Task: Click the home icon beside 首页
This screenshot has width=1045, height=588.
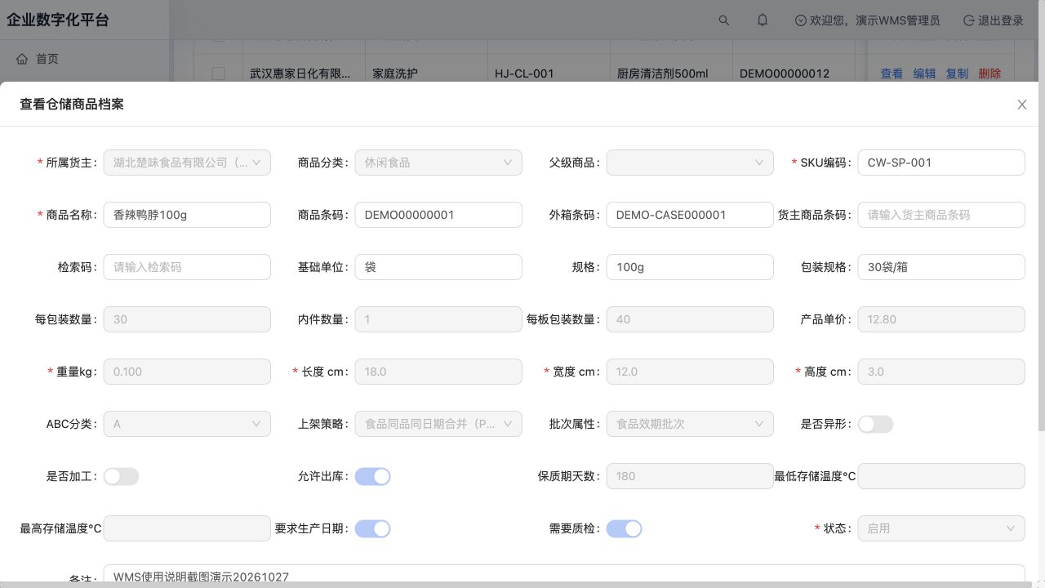Action: 22,59
